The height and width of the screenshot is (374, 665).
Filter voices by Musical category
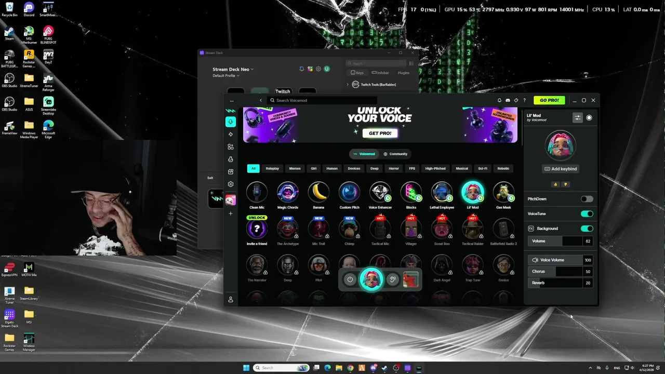pyautogui.click(x=462, y=168)
